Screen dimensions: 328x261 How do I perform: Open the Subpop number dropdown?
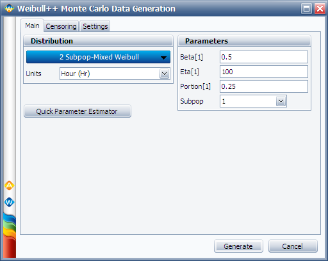click(x=281, y=101)
